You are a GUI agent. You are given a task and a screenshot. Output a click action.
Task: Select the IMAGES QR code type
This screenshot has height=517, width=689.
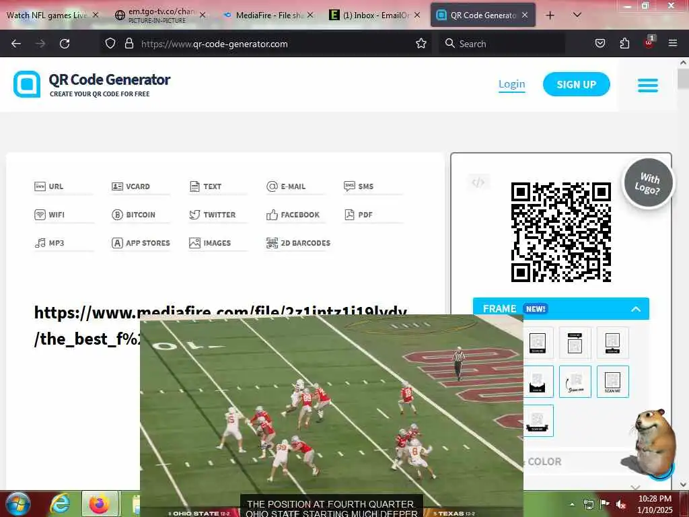[210, 242]
